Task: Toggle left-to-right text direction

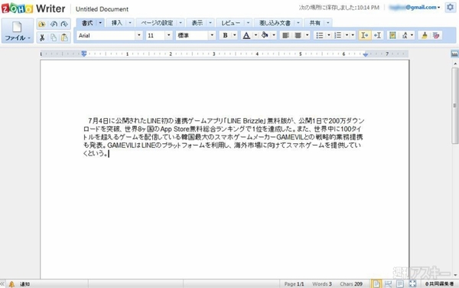Action: pos(364,35)
